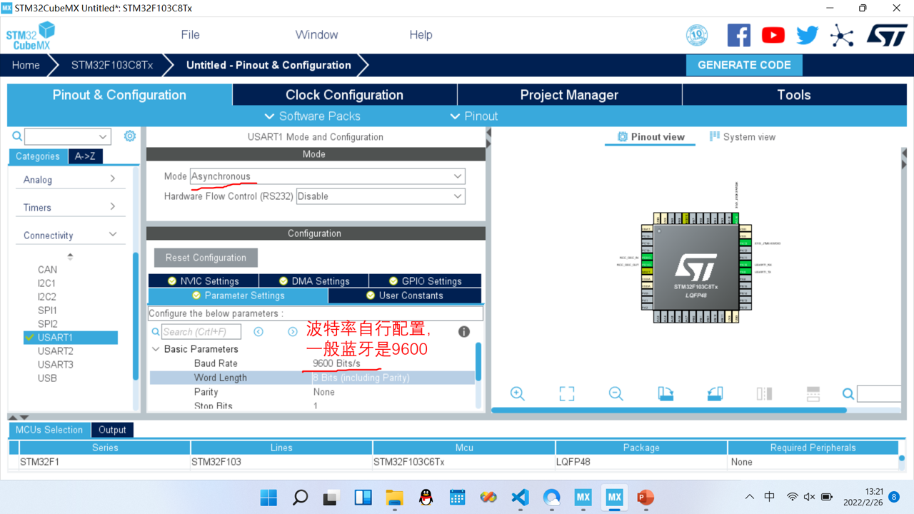914x514 pixels.
Task: Open the File menu
Action: tap(190, 34)
